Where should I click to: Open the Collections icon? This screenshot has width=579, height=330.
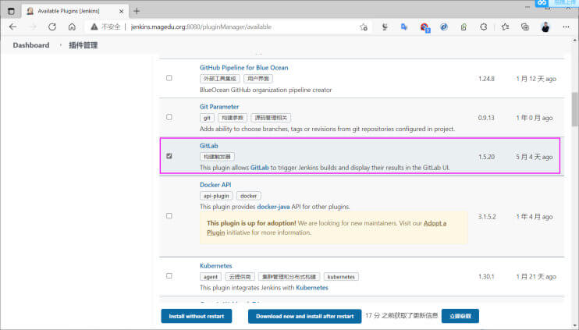point(524,27)
